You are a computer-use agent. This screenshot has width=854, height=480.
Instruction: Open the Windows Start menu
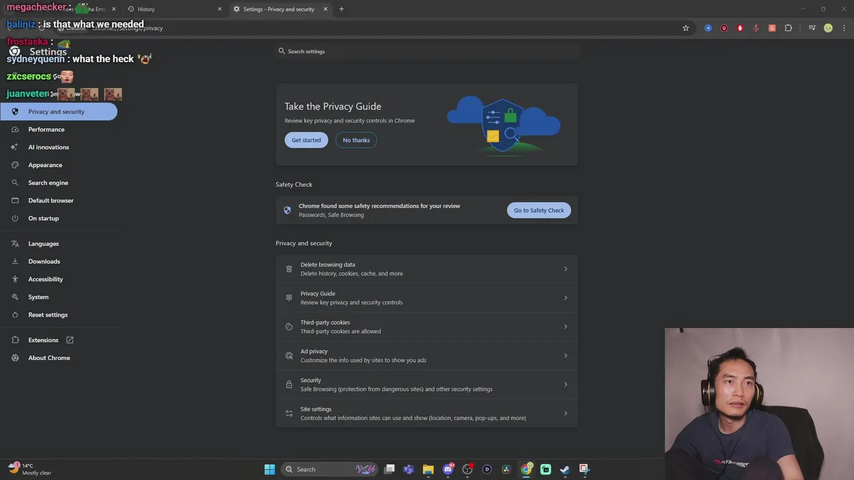pyautogui.click(x=270, y=469)
